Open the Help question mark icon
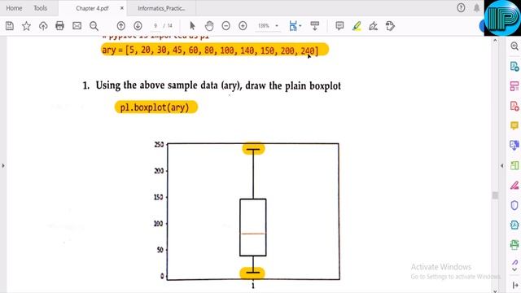This screenshot has height=293, width=521. 461,7
